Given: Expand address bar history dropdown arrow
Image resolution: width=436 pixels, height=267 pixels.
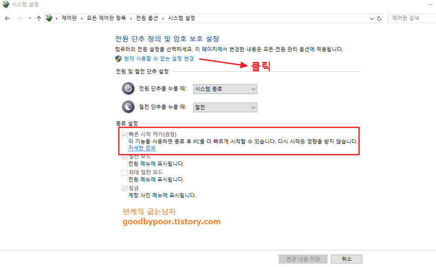Looking at the screenshot, I should 372,19.
